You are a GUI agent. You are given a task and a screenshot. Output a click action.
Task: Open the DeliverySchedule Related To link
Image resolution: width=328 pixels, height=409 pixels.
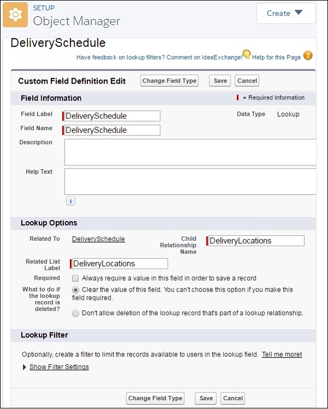[x=98, y=239]
